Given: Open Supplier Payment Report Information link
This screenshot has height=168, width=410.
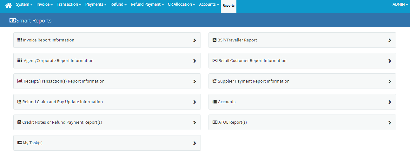Looking at the screenshot, I should (x=254, y=81).
